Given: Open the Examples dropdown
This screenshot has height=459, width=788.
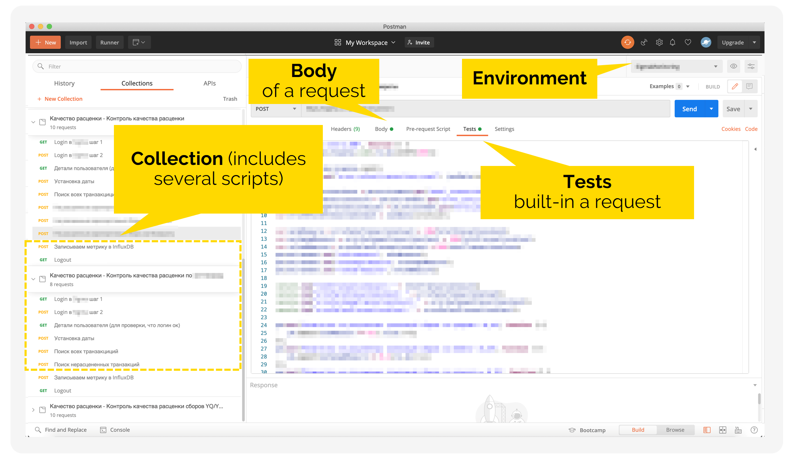Looking at the screenshot, I should coord(670,86).
